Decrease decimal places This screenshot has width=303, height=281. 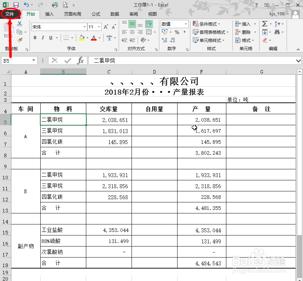tap(173, 40)
